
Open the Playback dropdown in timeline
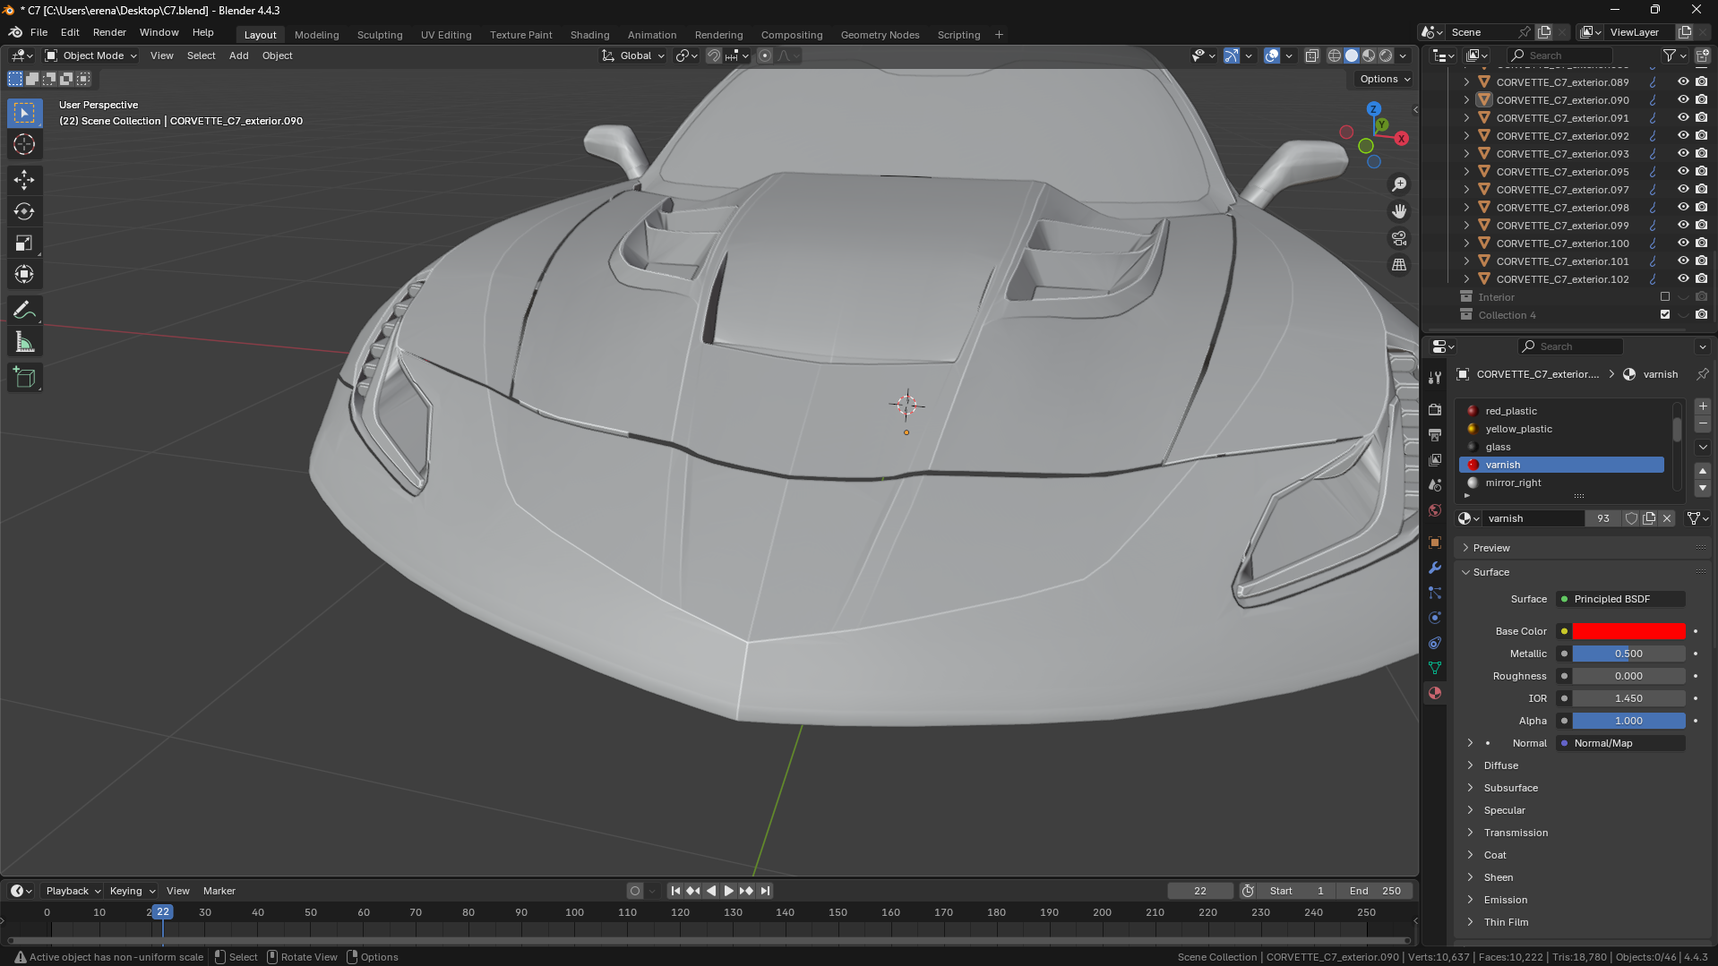(x=73, y=891)
